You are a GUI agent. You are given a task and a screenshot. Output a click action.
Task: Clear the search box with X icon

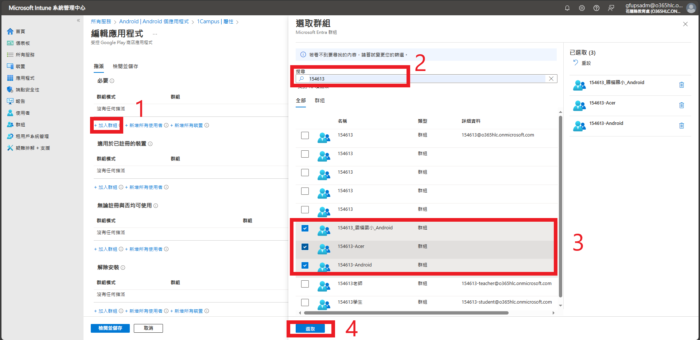(x=551, y=79)
